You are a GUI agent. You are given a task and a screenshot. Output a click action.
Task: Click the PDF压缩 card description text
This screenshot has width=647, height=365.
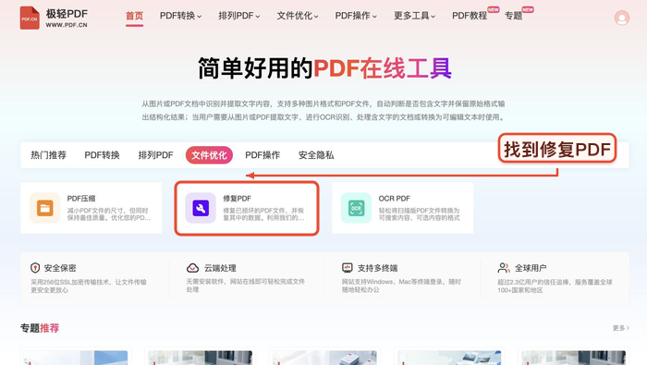click(x=109, y=214)
